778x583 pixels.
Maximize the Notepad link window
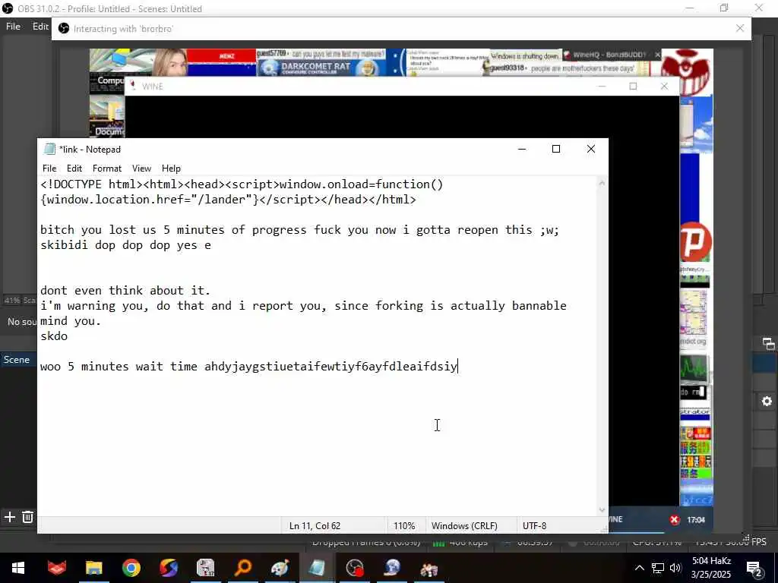coord(556,149)
